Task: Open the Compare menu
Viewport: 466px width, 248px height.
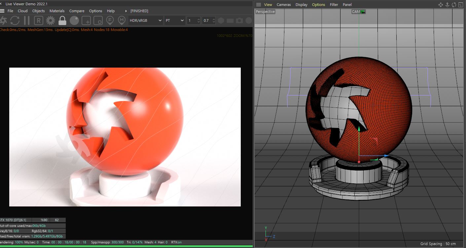Action: coord(77,11)
